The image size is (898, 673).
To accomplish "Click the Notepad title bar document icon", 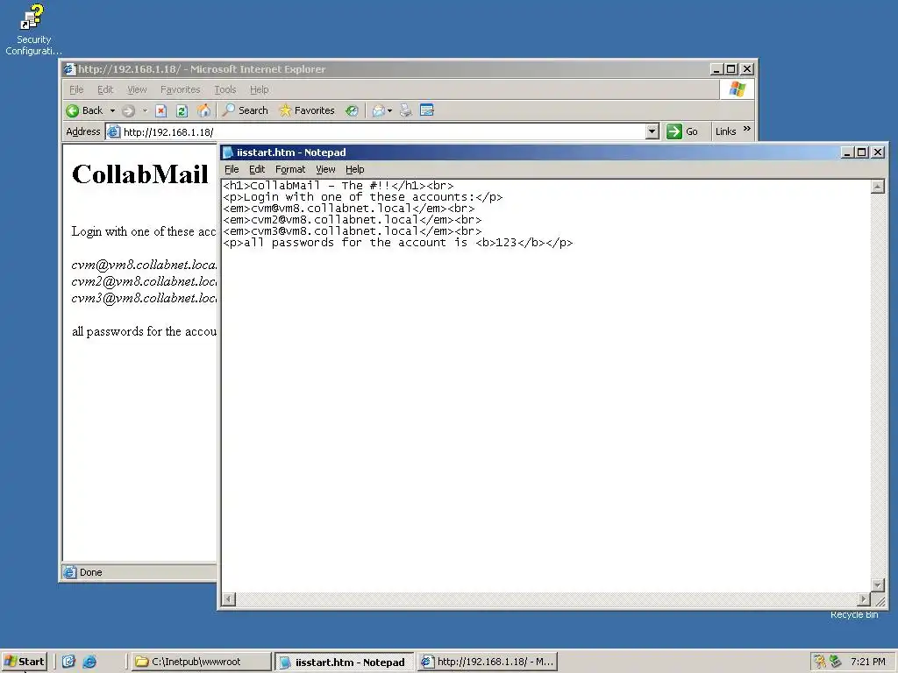I will (228, 152).
